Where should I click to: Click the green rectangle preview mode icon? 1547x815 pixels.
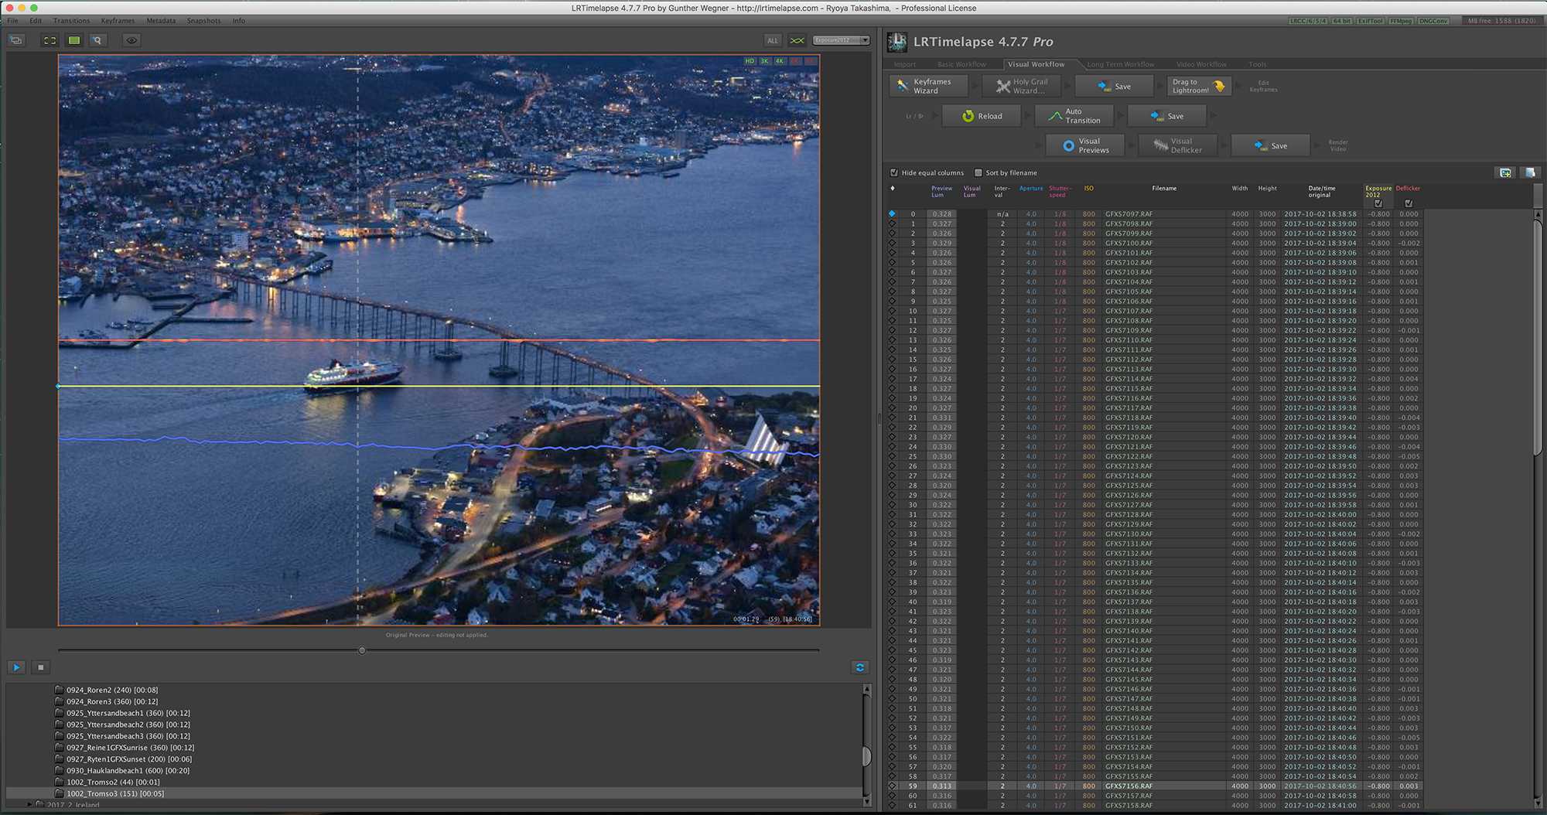pyautogui.click(x=74, y=40)
